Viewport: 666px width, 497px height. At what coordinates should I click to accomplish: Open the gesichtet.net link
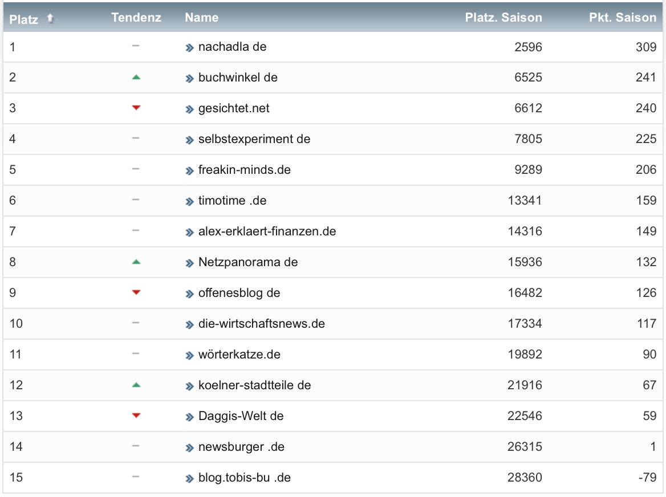pyautogui.click(x=234, y=108)
